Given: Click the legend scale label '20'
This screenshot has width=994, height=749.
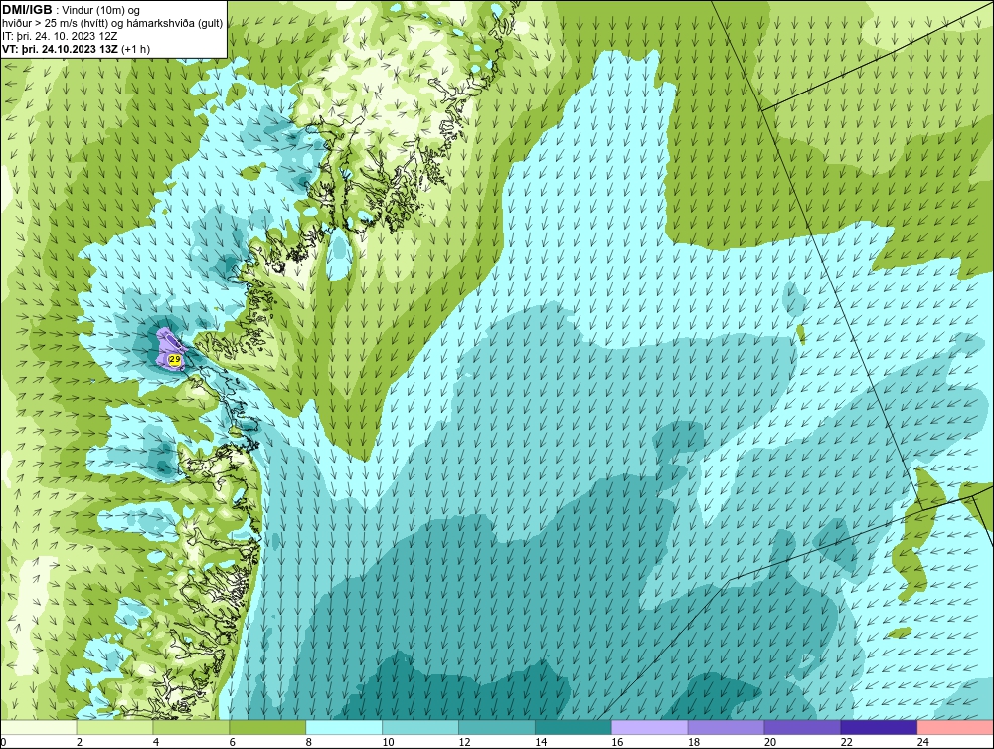Looking at the screenshot, I should point(770,742).
